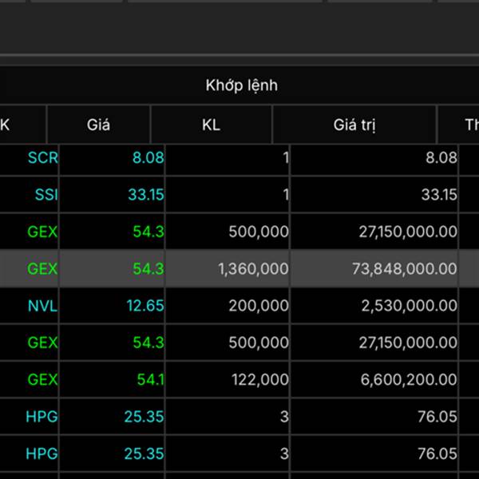Click SSI price 33.15 in Giá column
The width and height of the screenshot is (479, 479).
[144, 194]
